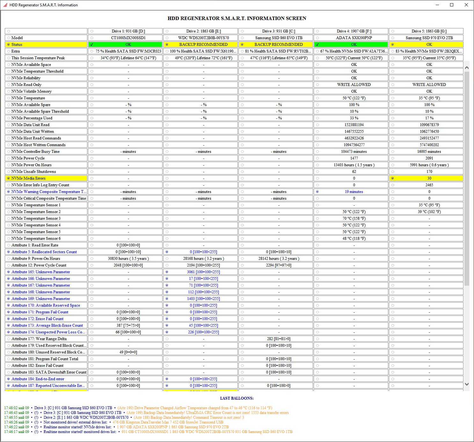Select the circle in the Drive 4: 1907 GB header
The height and width of the screenshot is (442, 474).
(x=317, y=31)
